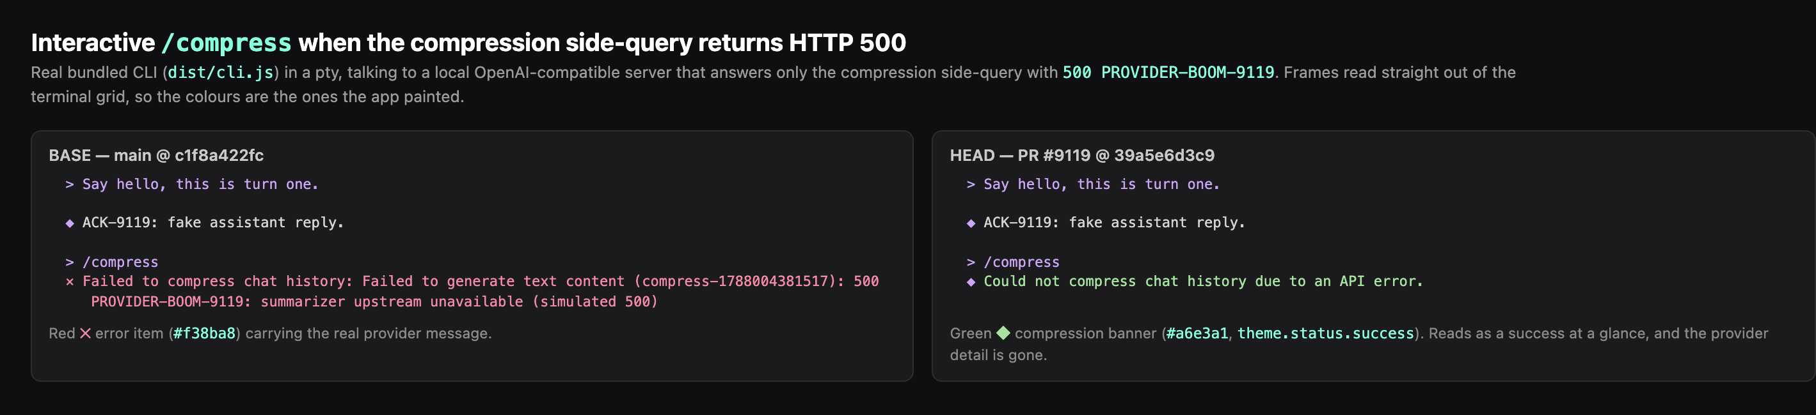Click the red X error icon in BASE terminal

click(70, 282)
